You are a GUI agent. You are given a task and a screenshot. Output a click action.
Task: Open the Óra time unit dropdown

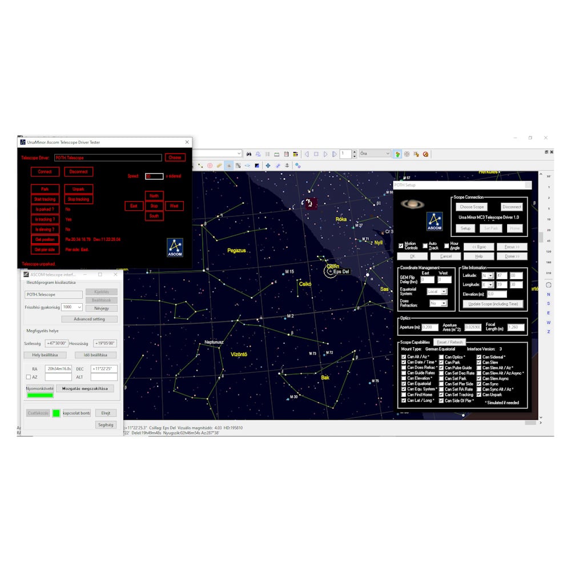tap(375, 154)
